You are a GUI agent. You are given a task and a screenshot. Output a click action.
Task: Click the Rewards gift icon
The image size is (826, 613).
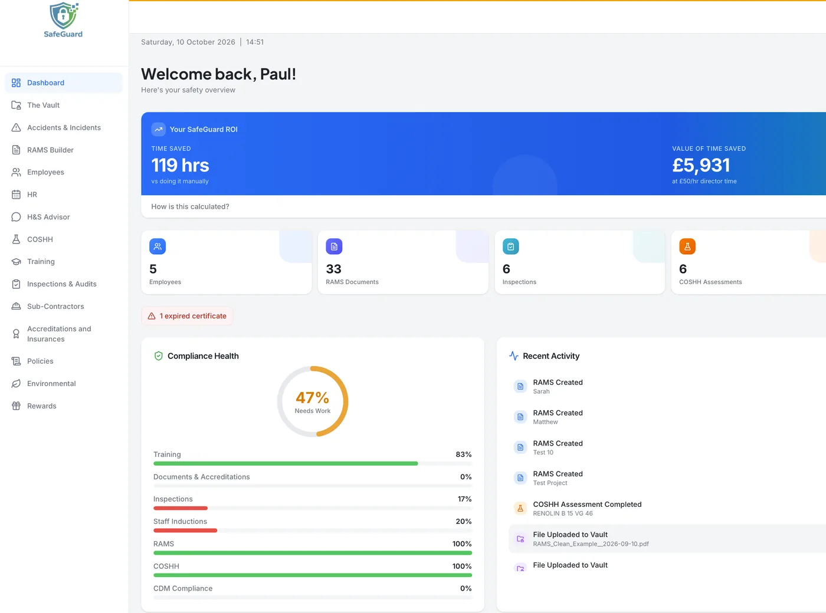pyautogui.click(x=17, y=407)
